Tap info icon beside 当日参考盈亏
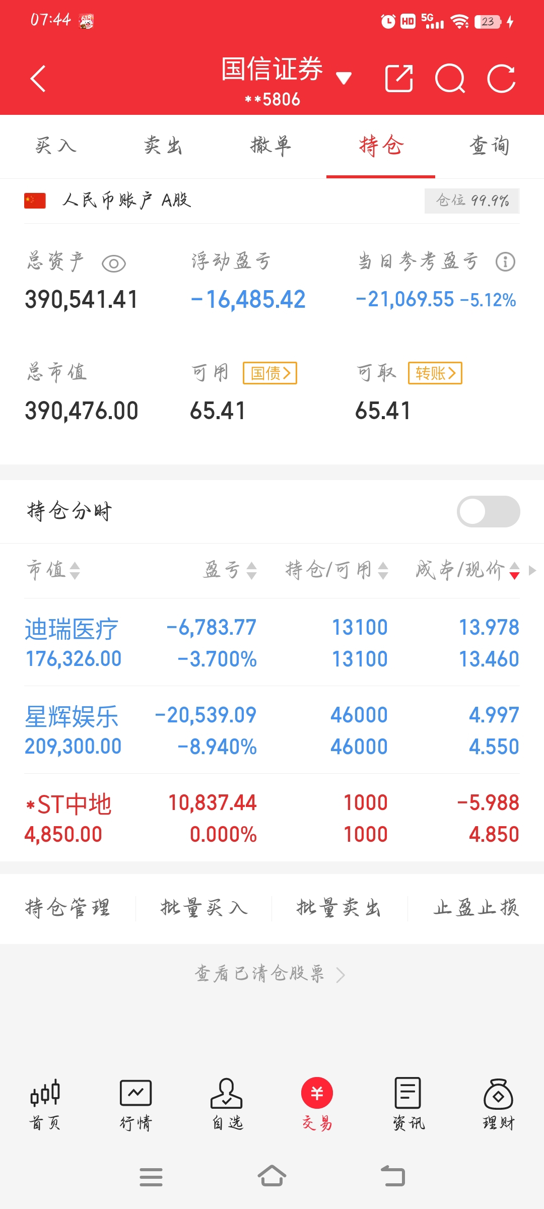 tap(505, 262)
